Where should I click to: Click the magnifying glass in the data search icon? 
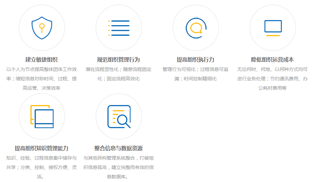click(x=123, y=120)
